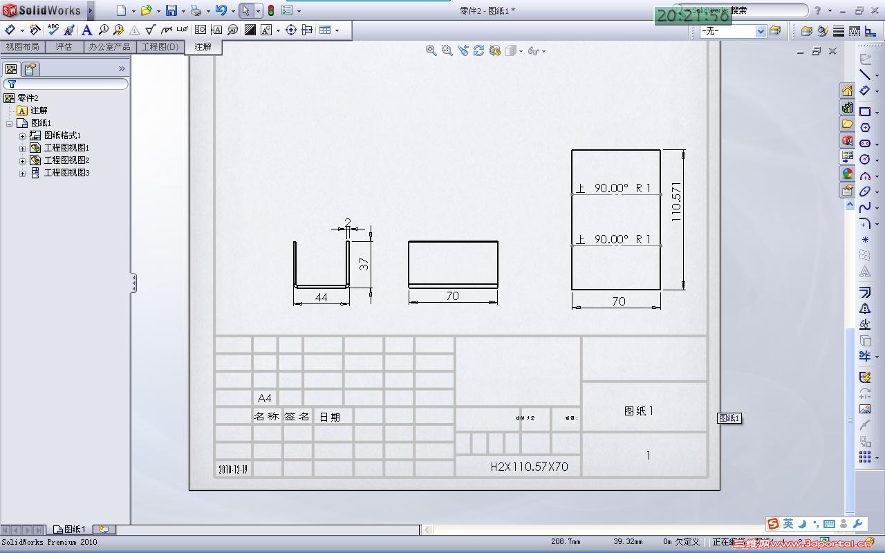The width and height of the screenshot is (885, 553).
Task: Select the 图纸1 sheet tab at bottom
Action: pyautogui.click(x=70, y=529)
